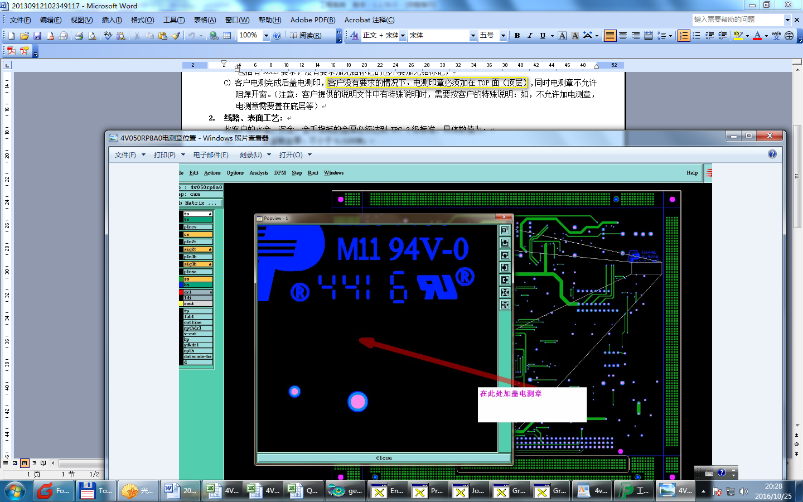Click font color red A swatch
The width and height of the screenshot is (803, 502).
pos(757,36)
